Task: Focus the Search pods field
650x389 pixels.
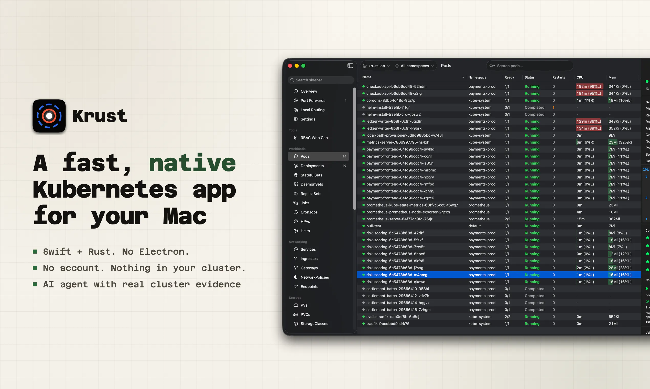Action: pos(530,66)
